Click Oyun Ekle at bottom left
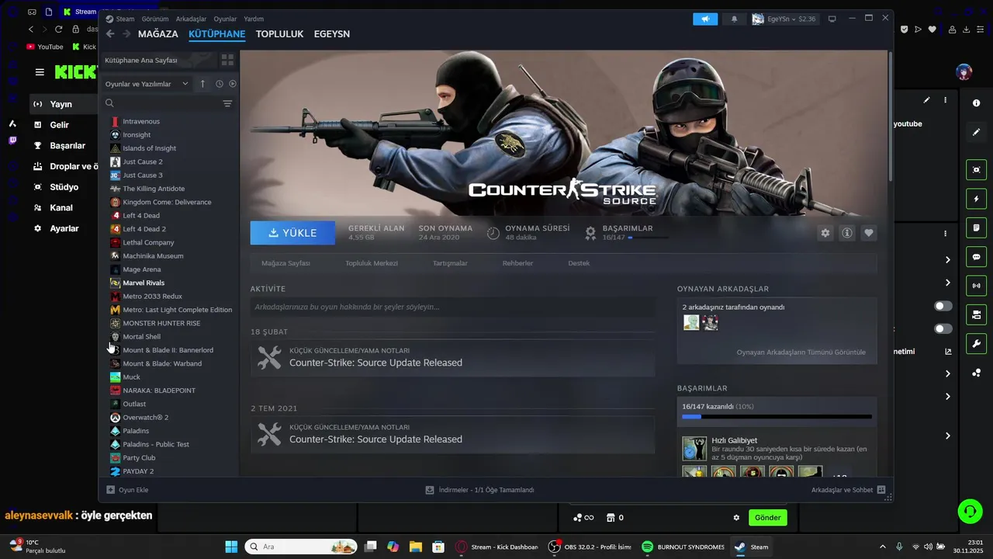Viewport: 993px width, 559px height. 127,490
